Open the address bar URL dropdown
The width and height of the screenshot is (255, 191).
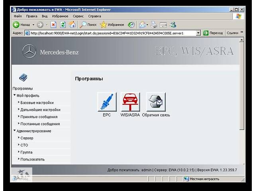[198, 33]
